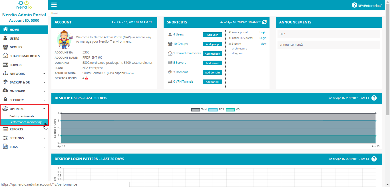This screenshot has height=187, width=390.
Task: Expand the Logs menu arrow
Action: click(44, 147)
